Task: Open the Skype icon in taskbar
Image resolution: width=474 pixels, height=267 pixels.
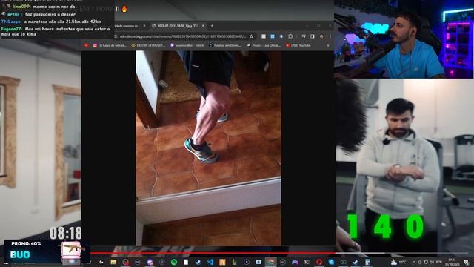Action: click(x=331, y=262)
